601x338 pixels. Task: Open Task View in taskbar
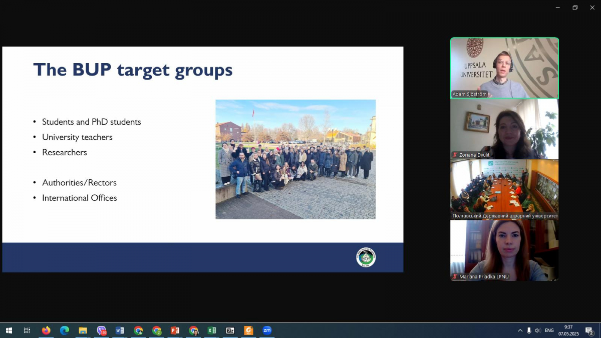(27, 330)
